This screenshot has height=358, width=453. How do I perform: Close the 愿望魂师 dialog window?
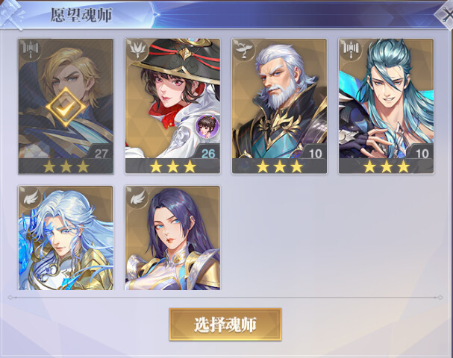pos(445,14)
